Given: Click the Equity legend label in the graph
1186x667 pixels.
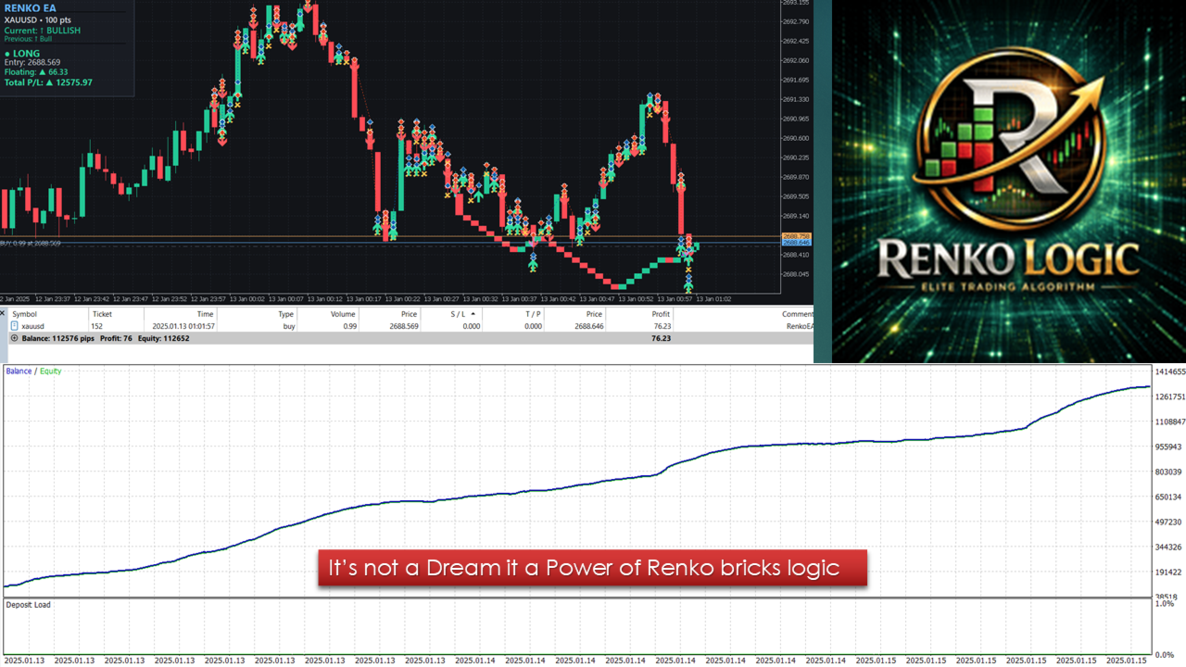Looking at the screenshot, I should coord(50,371).
